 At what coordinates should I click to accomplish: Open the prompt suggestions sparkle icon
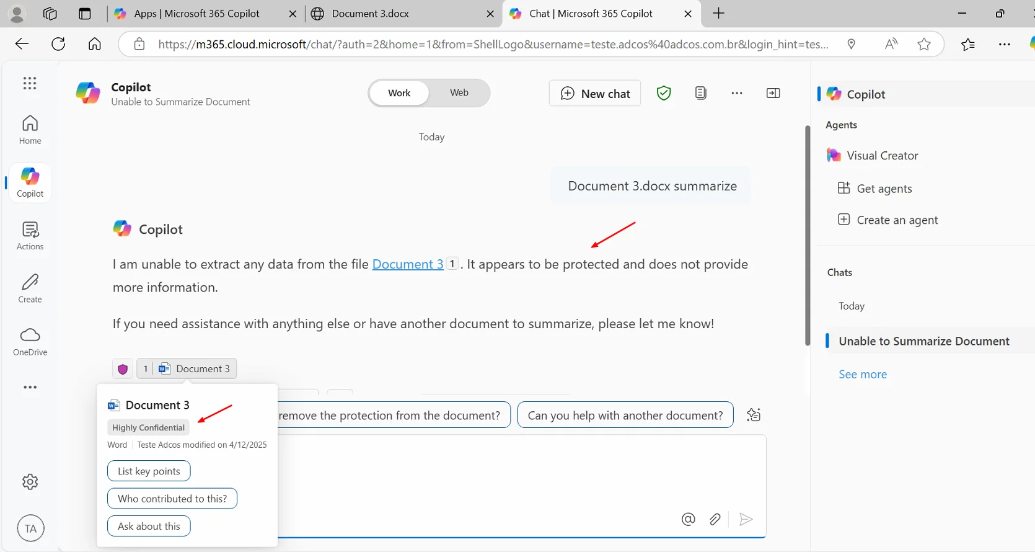[x=753, y=415]
